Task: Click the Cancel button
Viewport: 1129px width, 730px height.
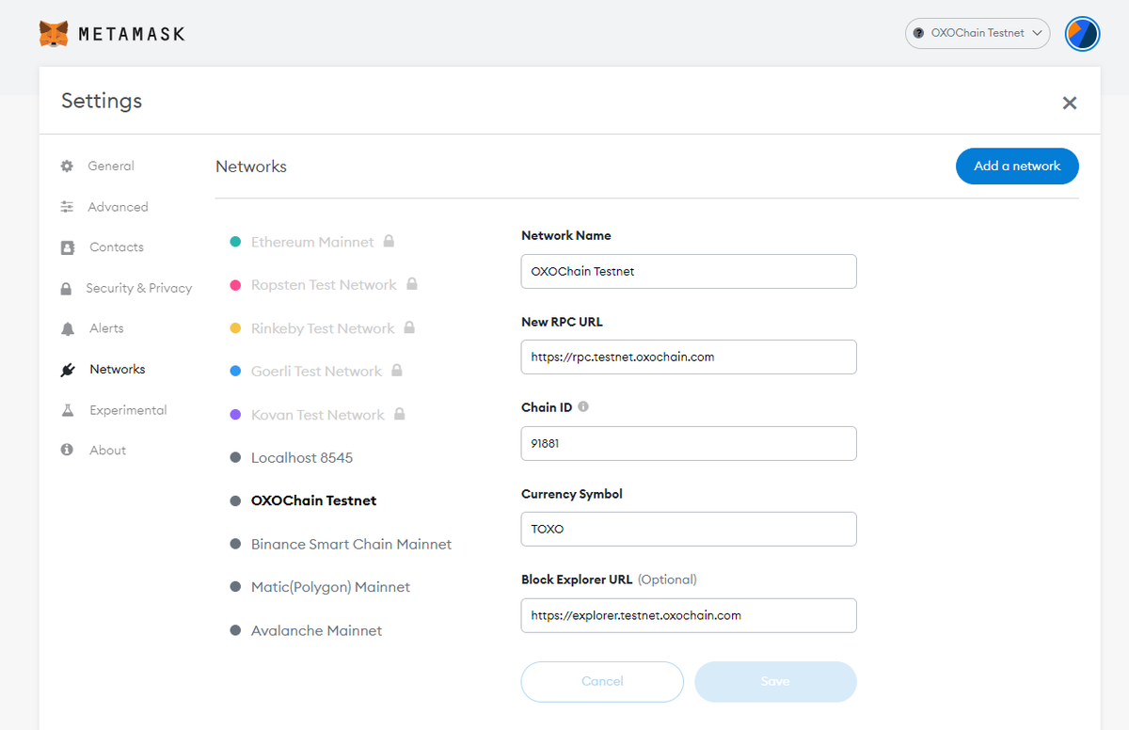Action: pyautogui.click(x=602, y=681)
